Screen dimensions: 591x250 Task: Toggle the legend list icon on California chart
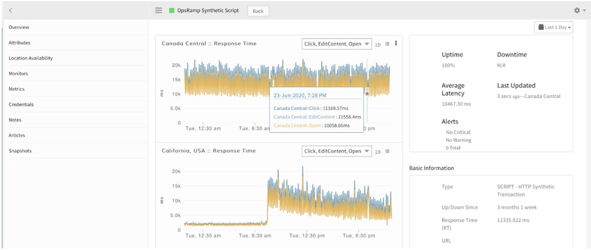[387, 151]
